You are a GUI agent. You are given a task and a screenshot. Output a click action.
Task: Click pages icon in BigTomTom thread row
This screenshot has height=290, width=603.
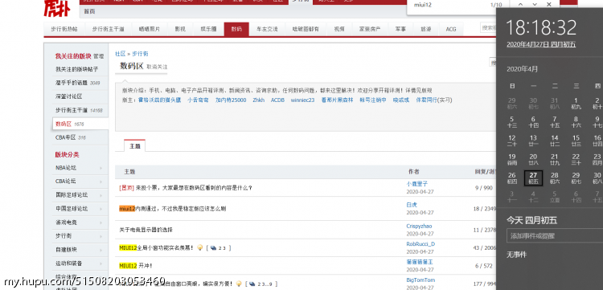[252, 284]
